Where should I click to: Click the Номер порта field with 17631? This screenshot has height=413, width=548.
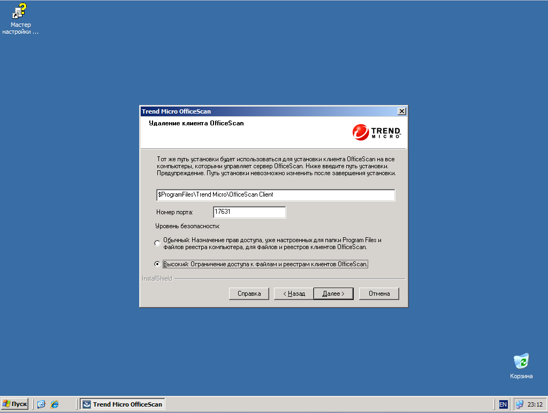(x=249, y=212)
